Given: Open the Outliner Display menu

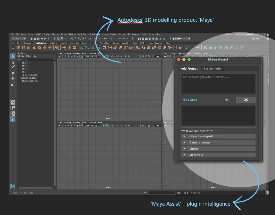Looking at the screenshot, I should click(21, 56).
